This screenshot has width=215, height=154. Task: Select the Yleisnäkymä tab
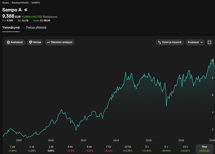(11, 28)
